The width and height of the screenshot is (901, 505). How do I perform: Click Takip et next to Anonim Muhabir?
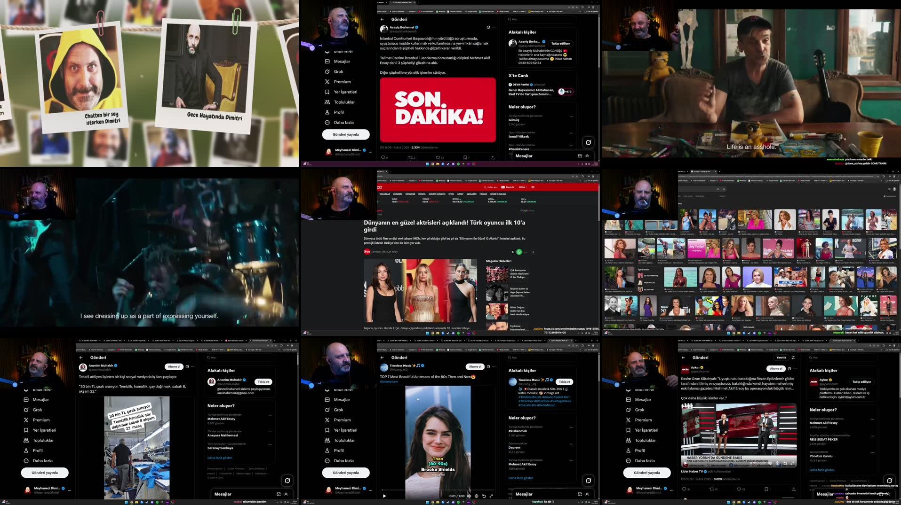263,381
